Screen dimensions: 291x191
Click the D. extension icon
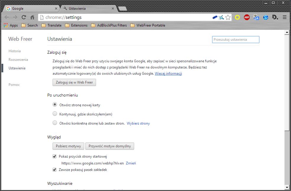275,17
